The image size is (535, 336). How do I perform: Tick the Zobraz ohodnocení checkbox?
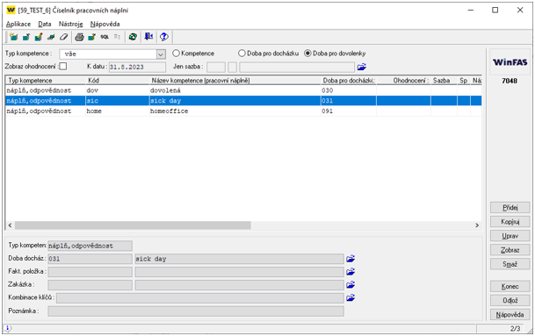pyautogui.click(x=63, y=66)
